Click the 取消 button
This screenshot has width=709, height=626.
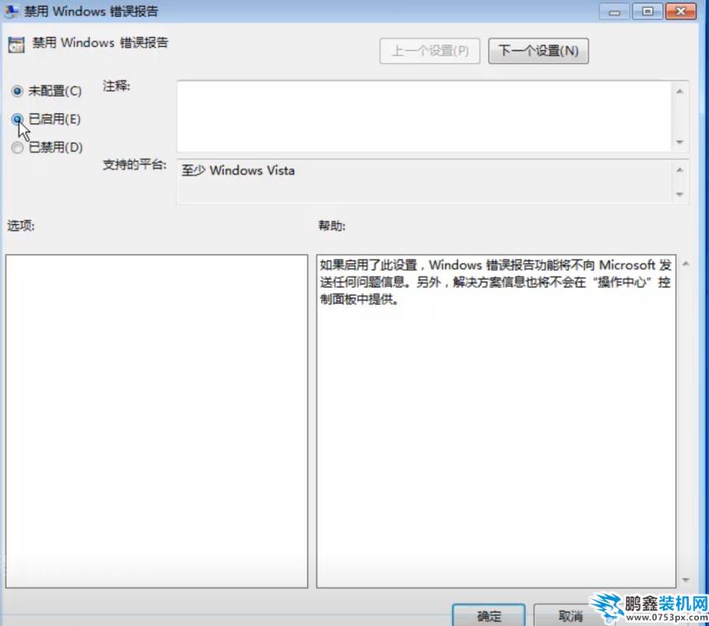(x=571, y=616)
